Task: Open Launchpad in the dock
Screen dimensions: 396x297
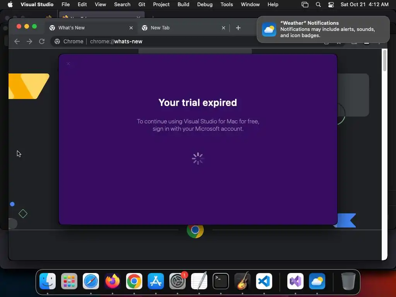Action: 69,281
